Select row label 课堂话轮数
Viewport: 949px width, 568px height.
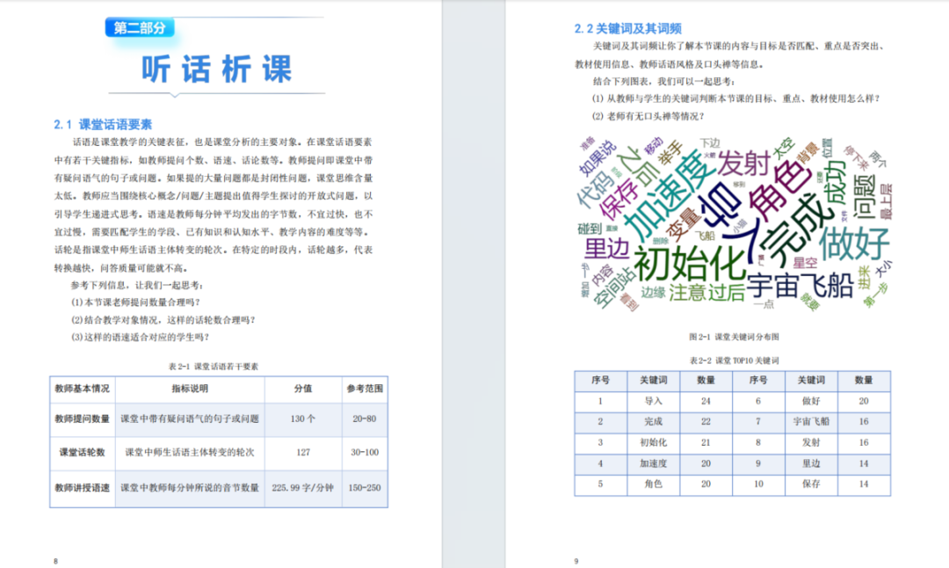83,452
